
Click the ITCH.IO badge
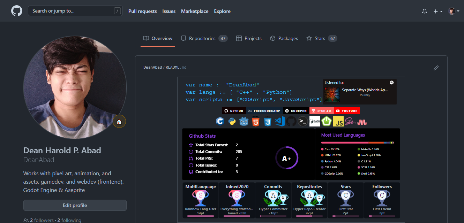[x=321, y=111]
